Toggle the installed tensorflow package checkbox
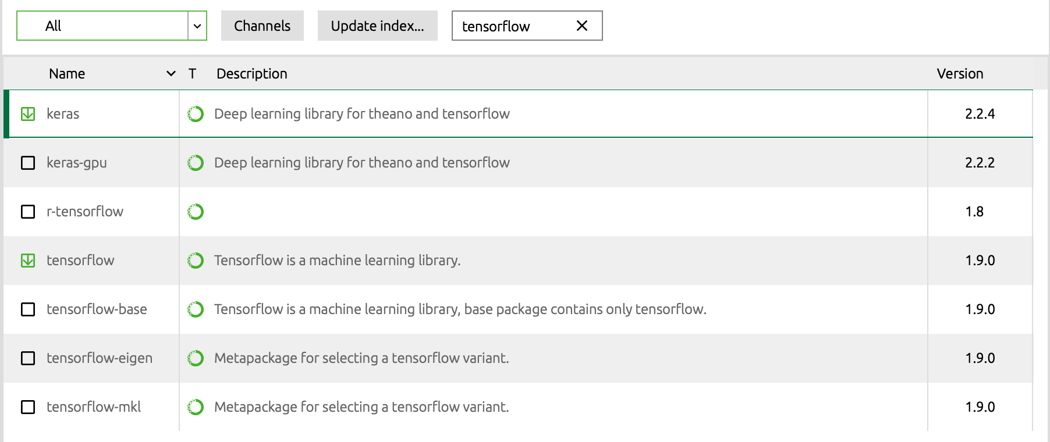 click(28, 261)
